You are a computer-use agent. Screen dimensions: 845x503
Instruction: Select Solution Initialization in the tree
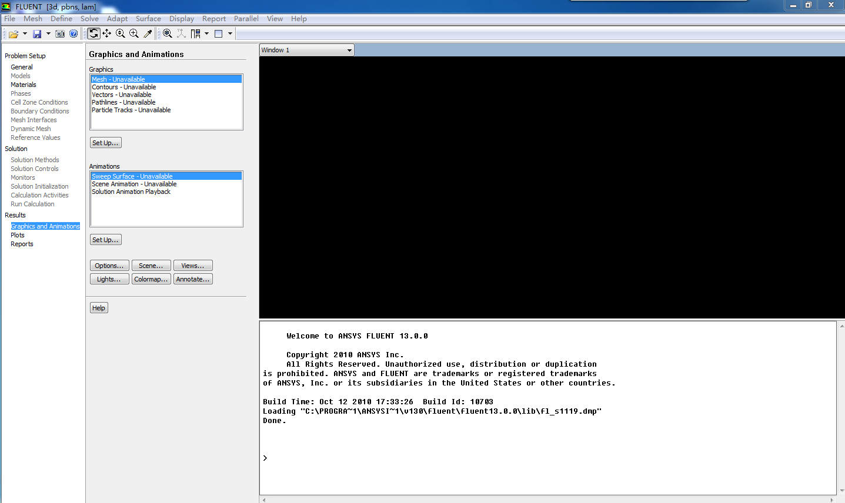pos(39,186)
